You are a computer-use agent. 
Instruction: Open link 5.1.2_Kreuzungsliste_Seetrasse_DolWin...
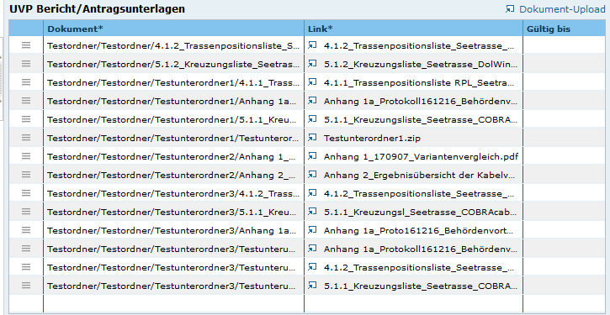pos(421,65)
